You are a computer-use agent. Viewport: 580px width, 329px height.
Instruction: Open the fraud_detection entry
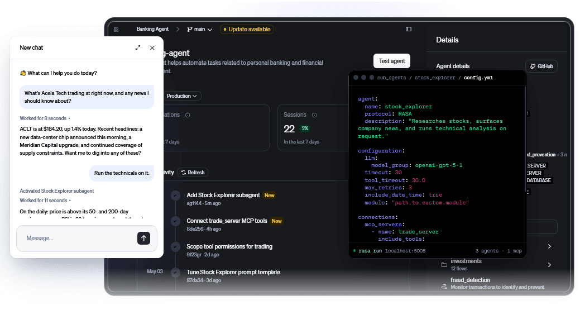coord(497,284)
